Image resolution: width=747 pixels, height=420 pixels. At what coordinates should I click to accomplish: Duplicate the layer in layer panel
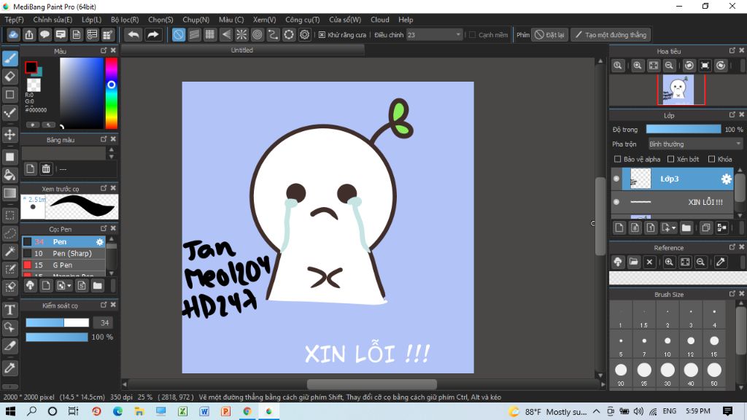[705, 227]
